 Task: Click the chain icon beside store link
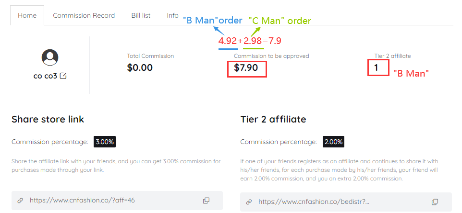click(20, 201)
